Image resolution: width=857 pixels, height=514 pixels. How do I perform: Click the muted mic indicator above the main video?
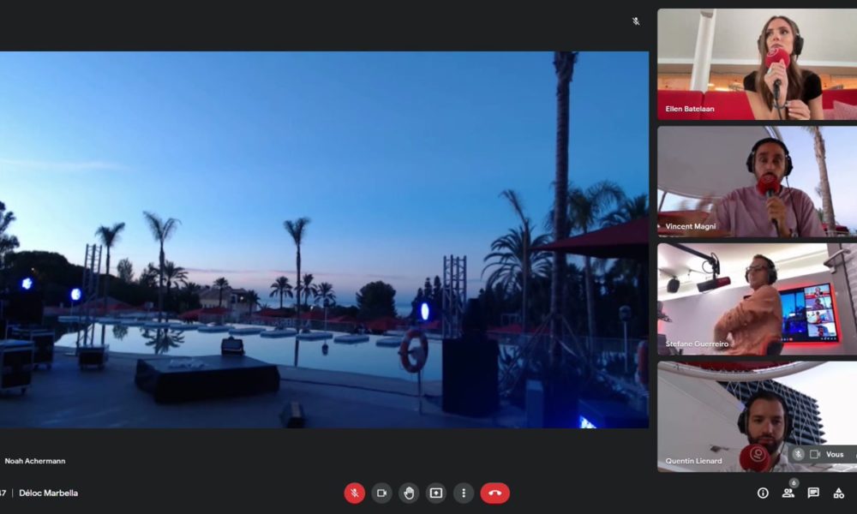tap(636, 21)
